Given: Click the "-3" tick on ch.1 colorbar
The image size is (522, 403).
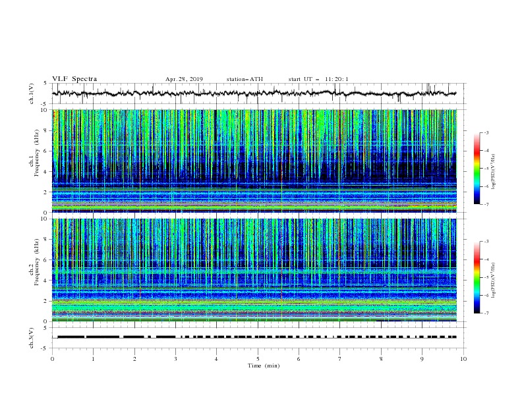Looking at the screenshot, I should 486,132.
